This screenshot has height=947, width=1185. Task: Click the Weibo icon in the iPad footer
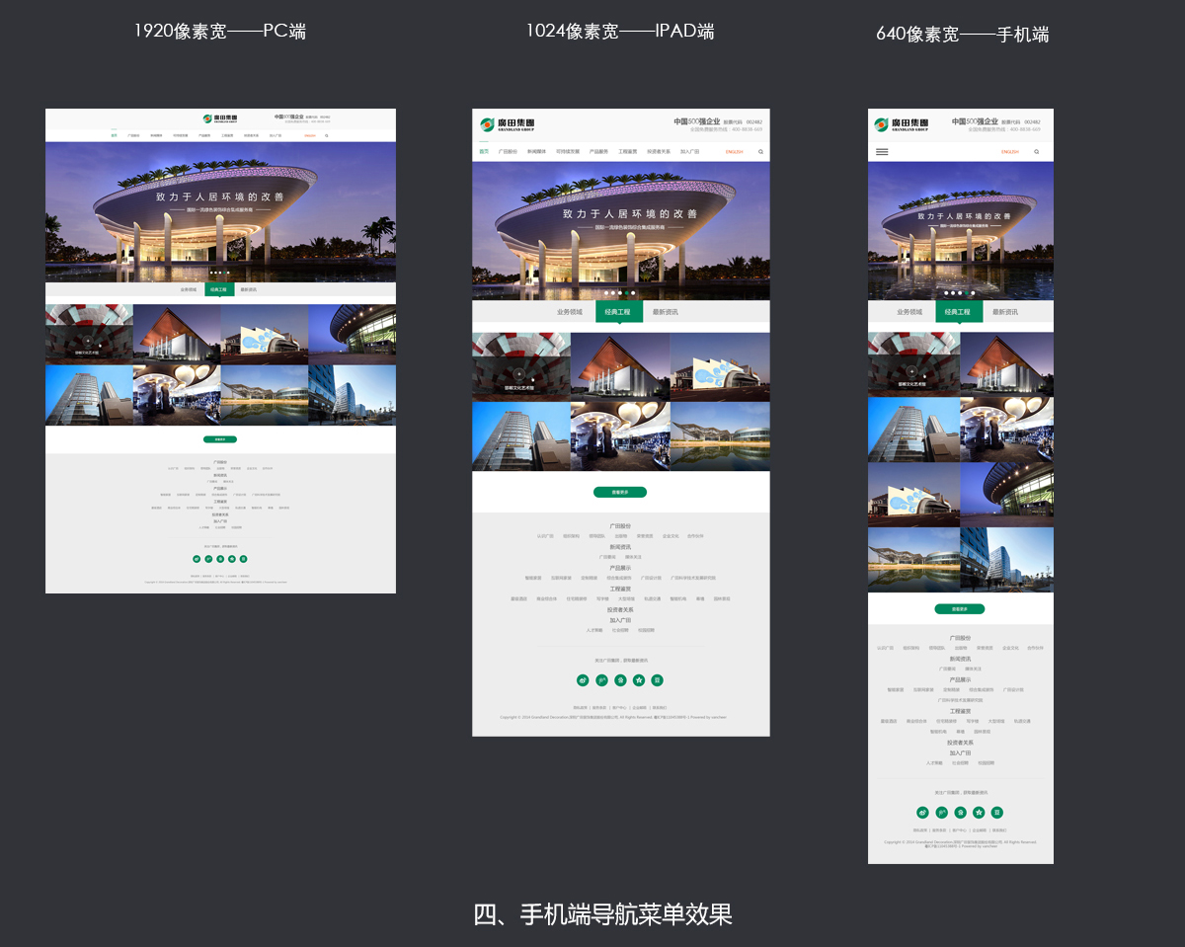[x=583, y=680]
